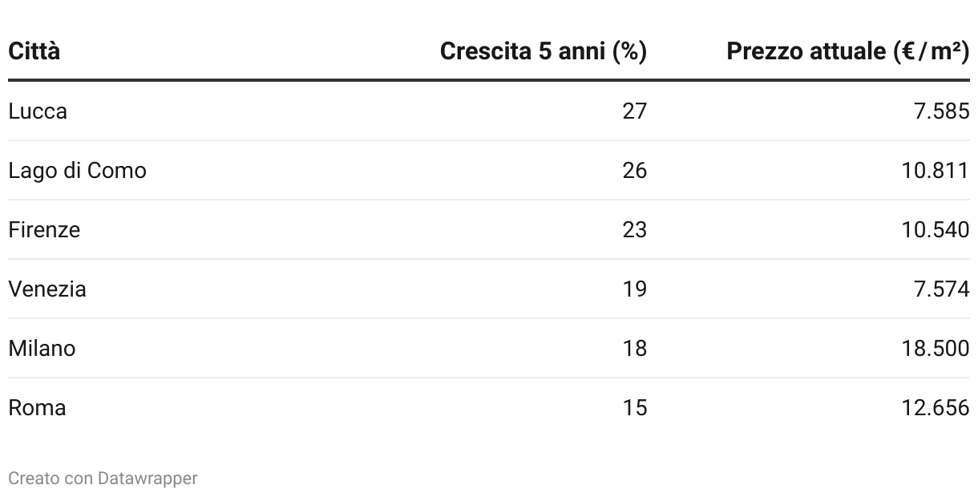
Task: Click the price value 10.540
Action: [936, 229]
